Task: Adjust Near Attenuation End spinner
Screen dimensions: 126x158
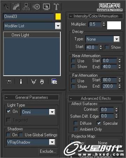Action: click(x=119, y=67)
